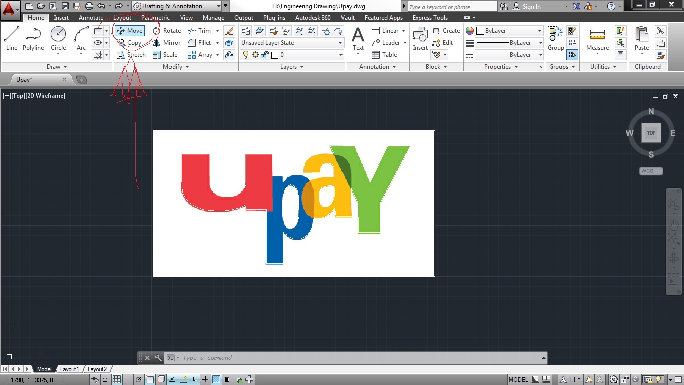The height and width of the screenshot is (385, 684).
Task: Toggle group selection on/off in Groups panel
Action: click(x=572, y=55)
